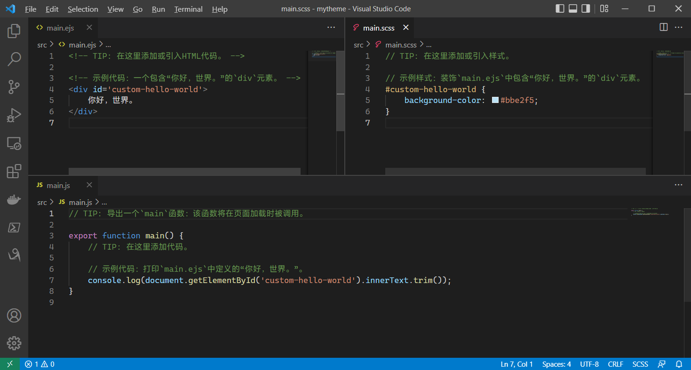Screen dimensions: 691x370
Task: Expand the ellipsis in main.ejs breadcrumb
Action: 108,45
